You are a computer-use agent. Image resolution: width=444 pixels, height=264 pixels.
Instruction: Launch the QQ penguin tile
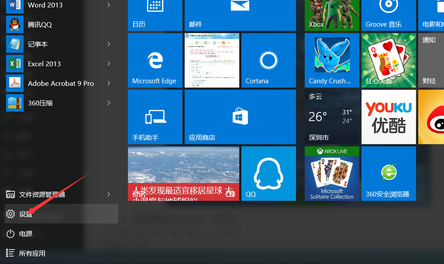click(269, 173)
